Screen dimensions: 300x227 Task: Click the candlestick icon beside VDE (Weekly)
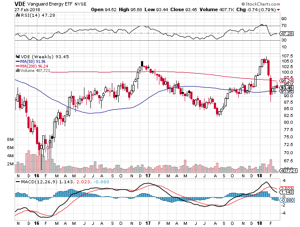18,57
